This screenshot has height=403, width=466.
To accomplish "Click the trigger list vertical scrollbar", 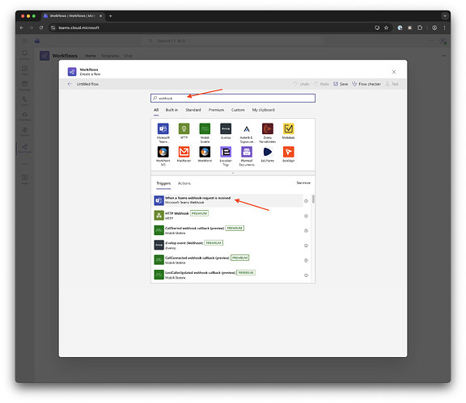I will [x=313, y=199].
